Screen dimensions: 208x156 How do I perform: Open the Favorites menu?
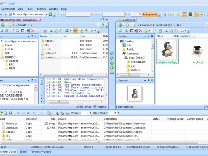point(41,9)
